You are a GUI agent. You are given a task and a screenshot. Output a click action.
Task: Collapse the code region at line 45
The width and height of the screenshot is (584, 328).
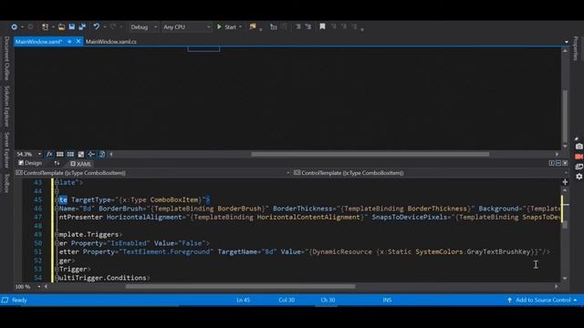click(57, 200)
